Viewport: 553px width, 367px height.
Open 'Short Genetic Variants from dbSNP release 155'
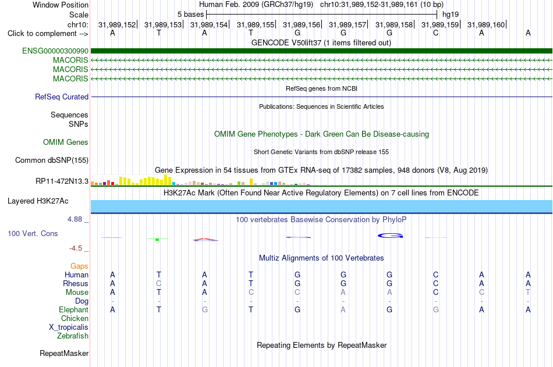pos(321,152)
